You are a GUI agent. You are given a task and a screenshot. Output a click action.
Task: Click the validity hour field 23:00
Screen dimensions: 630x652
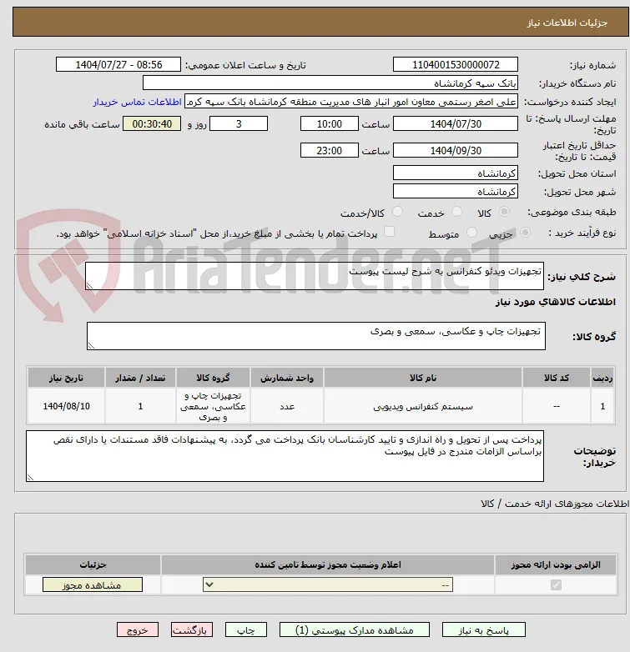(x=329, y=151)
